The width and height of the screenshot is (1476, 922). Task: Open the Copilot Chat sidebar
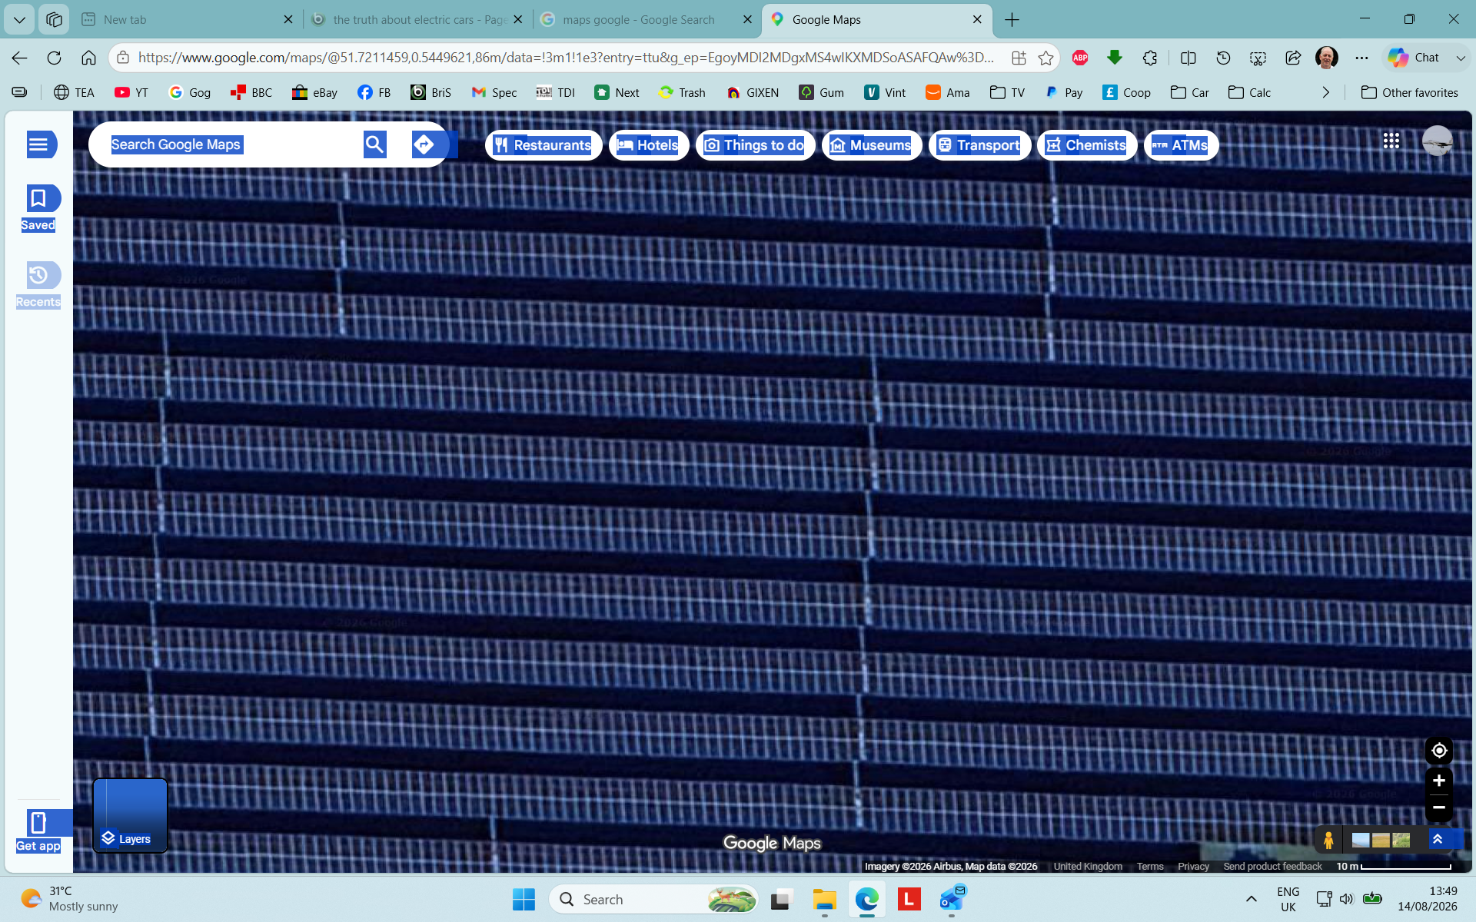point(1415,58)
